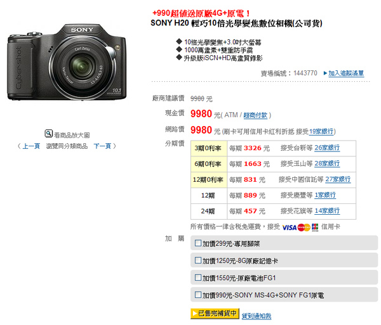
Task: Click the arrow icon beside 加入追蹤清單
Action: (x=325, y=73)
